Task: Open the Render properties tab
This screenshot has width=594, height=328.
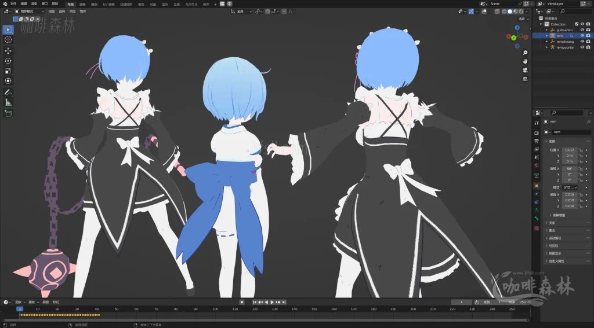Action: click(x=537, y=132)
